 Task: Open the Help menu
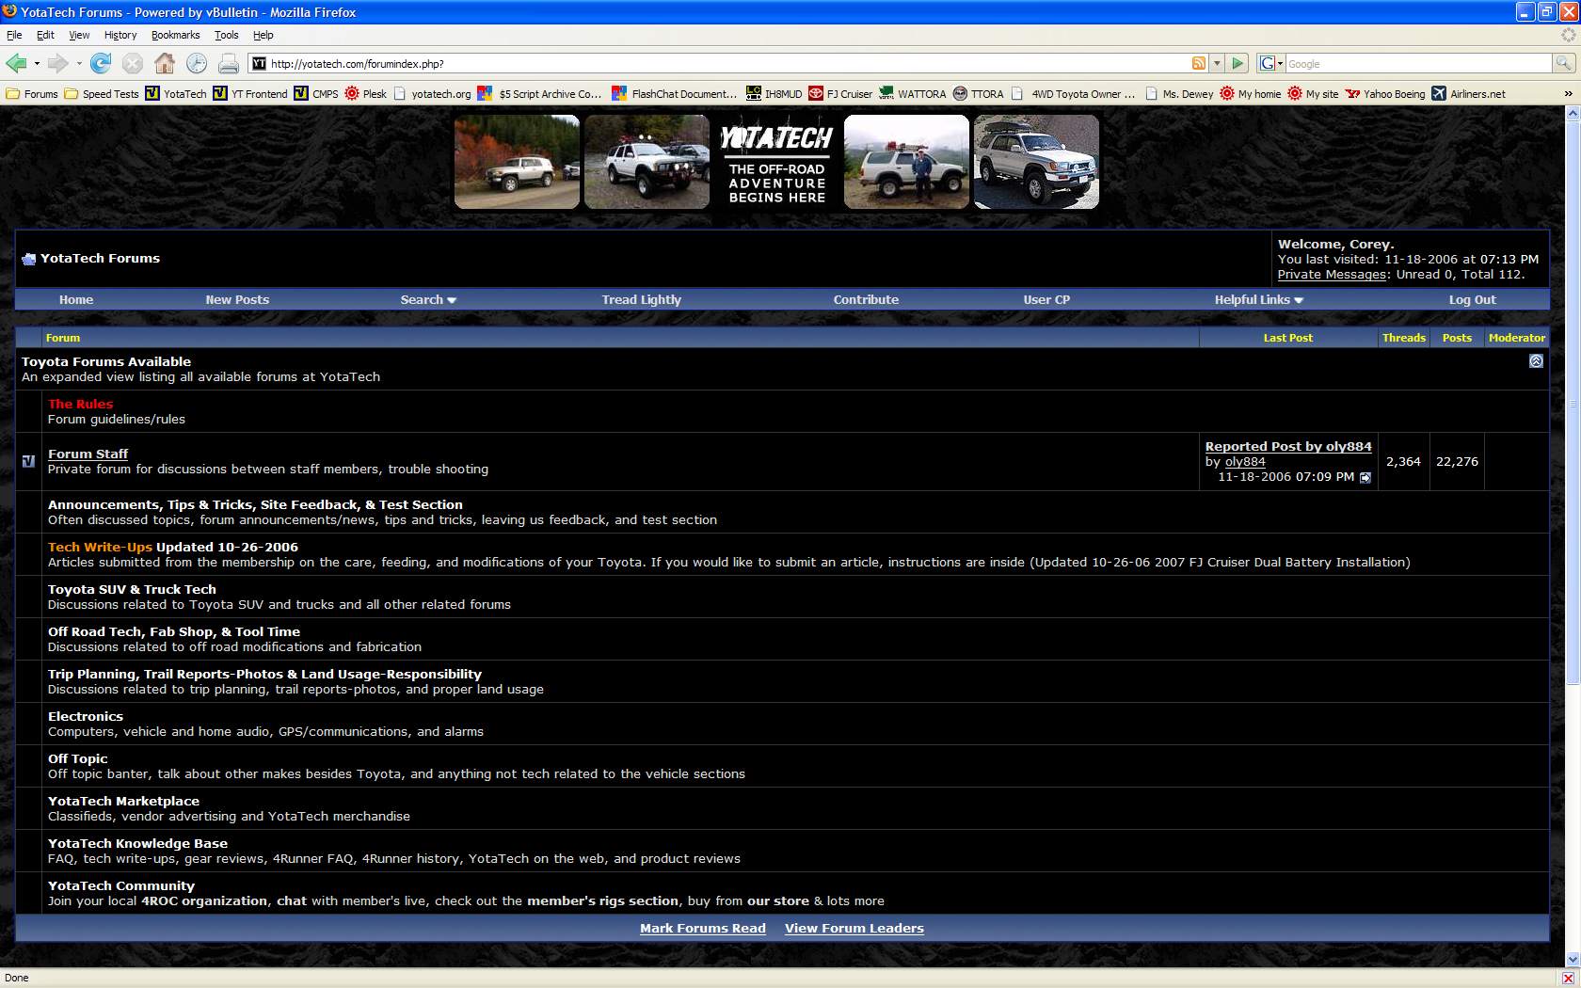click(263, 35)
